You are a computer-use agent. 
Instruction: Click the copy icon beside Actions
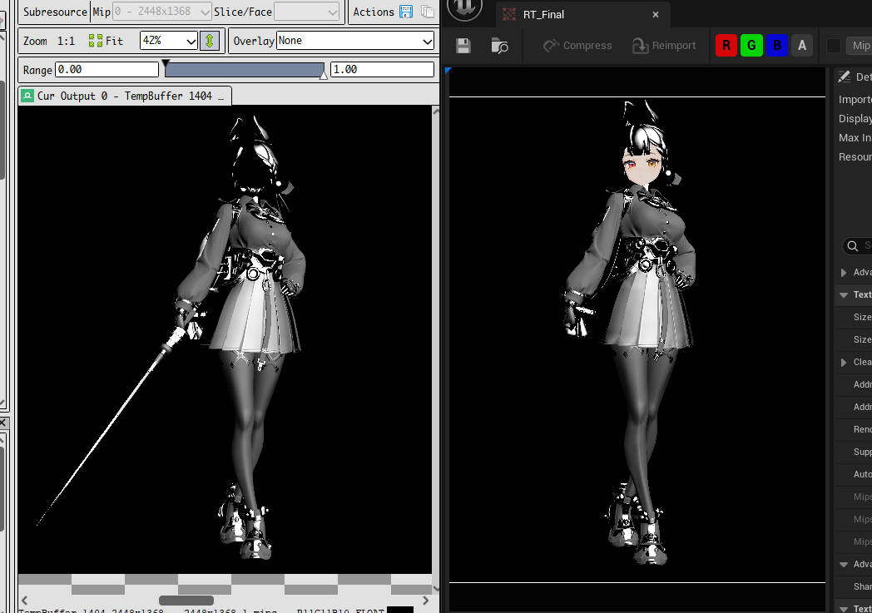(427, 12)
